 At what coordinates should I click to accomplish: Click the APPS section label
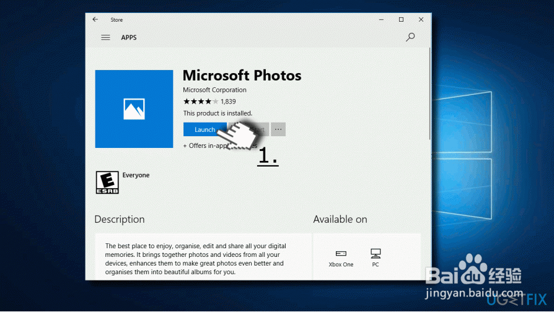[x=129, y=37]
